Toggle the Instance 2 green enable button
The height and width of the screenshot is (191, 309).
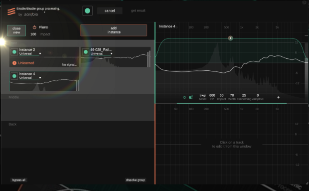(x=14, y=52)
